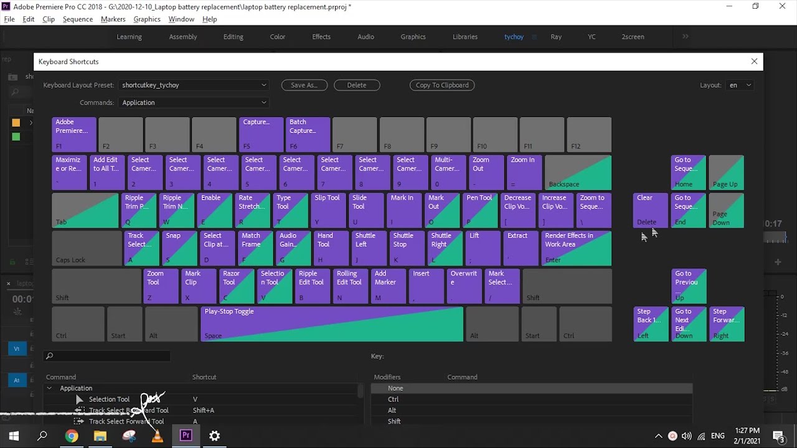The width and height of the screenshot is (797, 448).
Task: Open the tychoy workspace menu icon
Action: pos(534,37)
